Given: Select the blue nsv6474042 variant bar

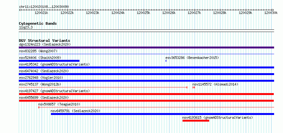Looking at the screenshot, I should [x=146, y=74].
